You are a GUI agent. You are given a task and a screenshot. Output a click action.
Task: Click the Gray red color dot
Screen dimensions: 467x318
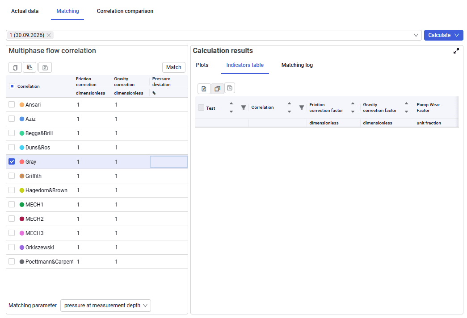22,161
